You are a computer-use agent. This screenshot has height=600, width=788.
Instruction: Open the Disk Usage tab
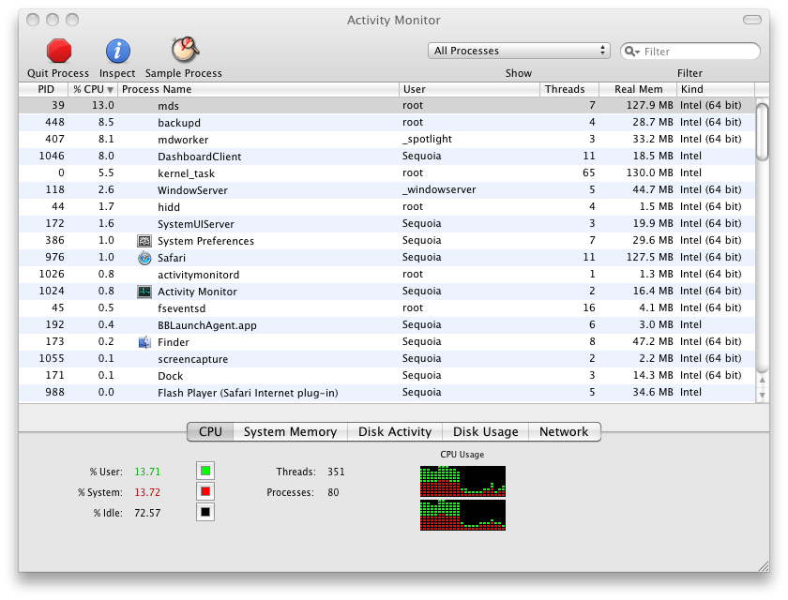point(486,432)
